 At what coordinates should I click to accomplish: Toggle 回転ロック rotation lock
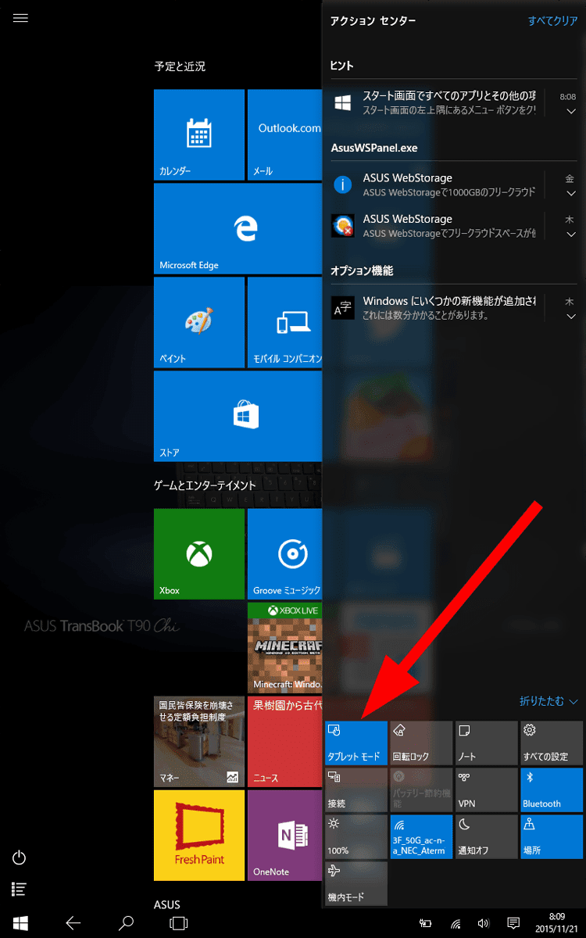coord(421,743)
